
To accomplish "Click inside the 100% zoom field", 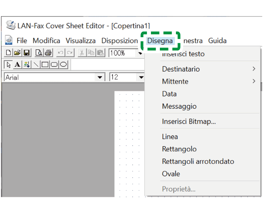I will pos(122,53).
